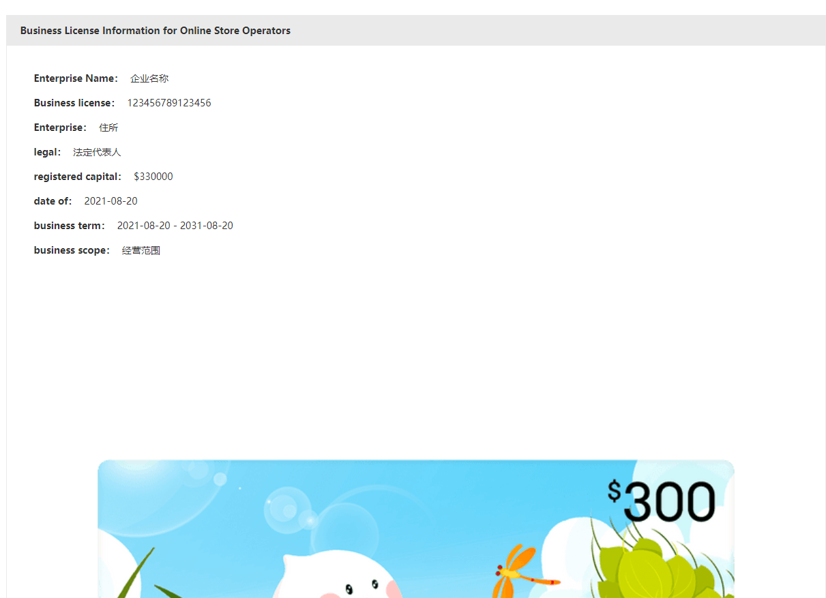Click the 'business term:' label
This screenshot has height=598, width=826.
click(x=70, y=226)
